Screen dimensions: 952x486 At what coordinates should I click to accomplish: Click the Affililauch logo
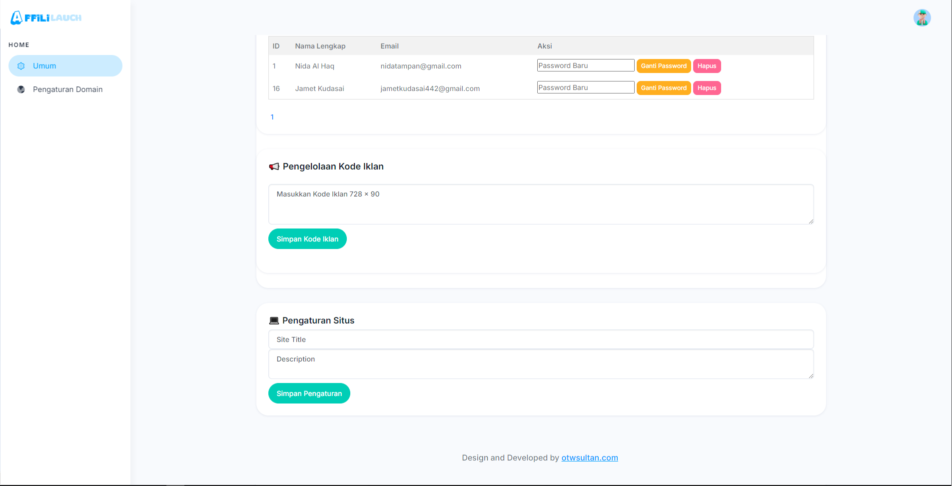[x=46, y=18]
